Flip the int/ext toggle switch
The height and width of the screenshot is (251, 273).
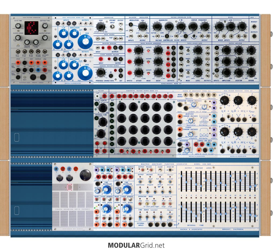tap(18, 52)
